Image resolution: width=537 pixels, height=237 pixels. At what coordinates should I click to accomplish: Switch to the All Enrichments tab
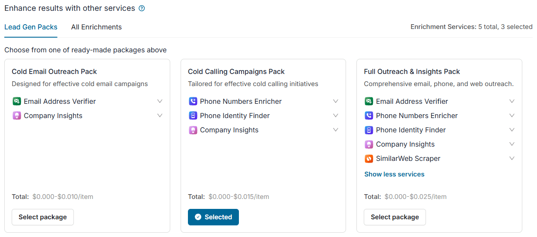pos(96,27)
